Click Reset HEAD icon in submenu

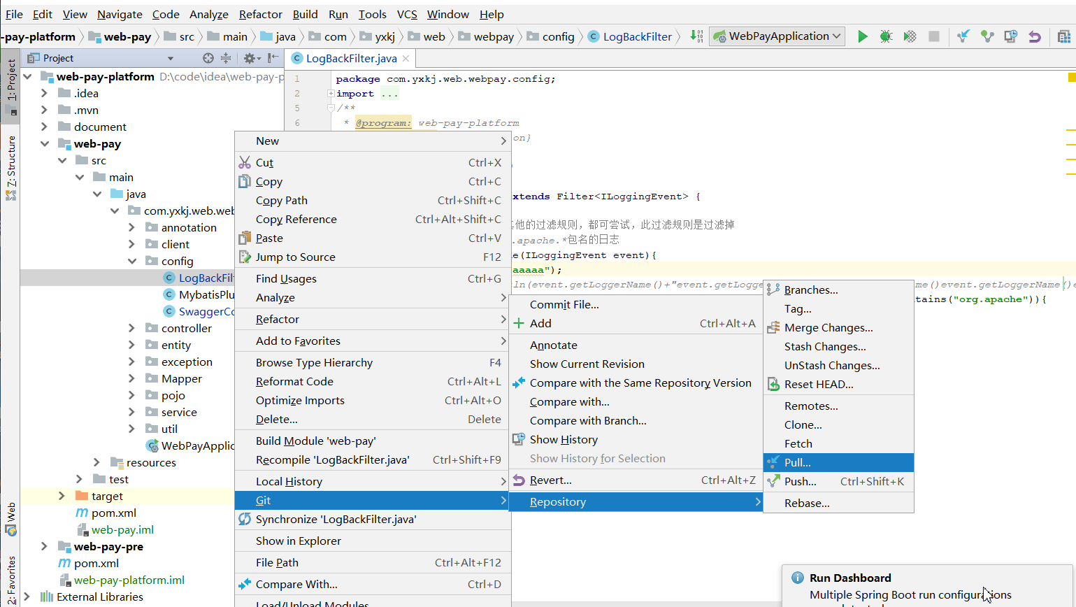tap(773, 384)
